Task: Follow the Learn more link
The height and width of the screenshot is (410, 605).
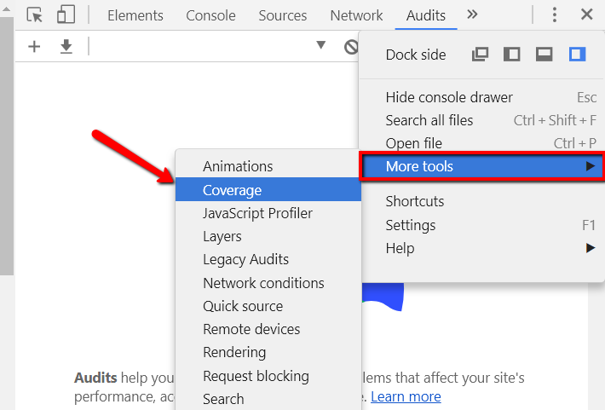Action: tap(406, 396)
